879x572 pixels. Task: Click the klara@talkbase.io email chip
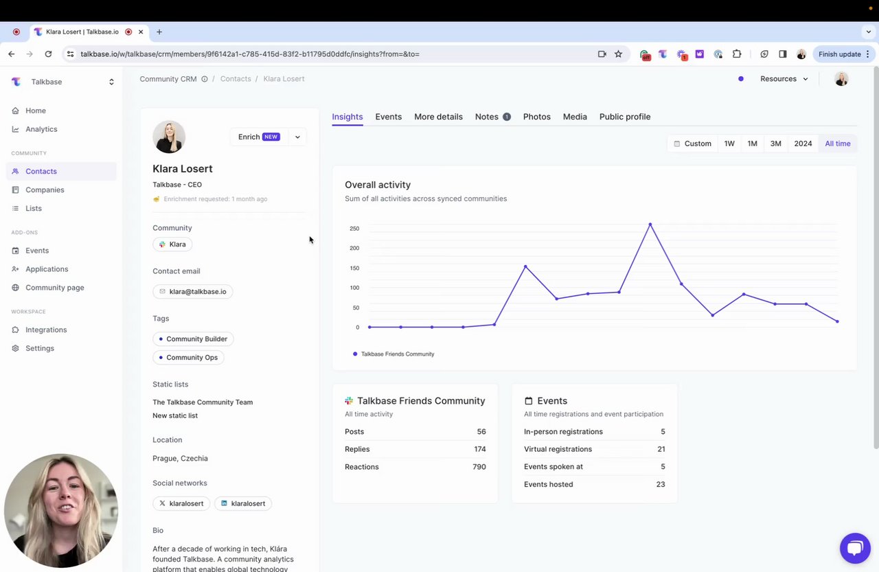[193, 292]
